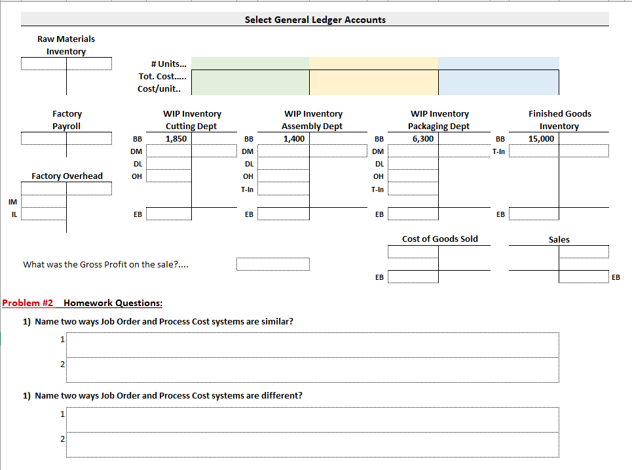Click Finished Goods EB input cell
Image resolution: width=632 pixels, height=470 pixels.
534,214
